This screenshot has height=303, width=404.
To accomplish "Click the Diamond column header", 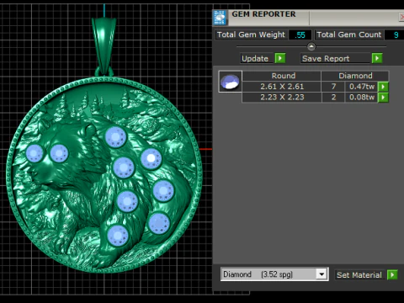I will click(x=355, y=76).
